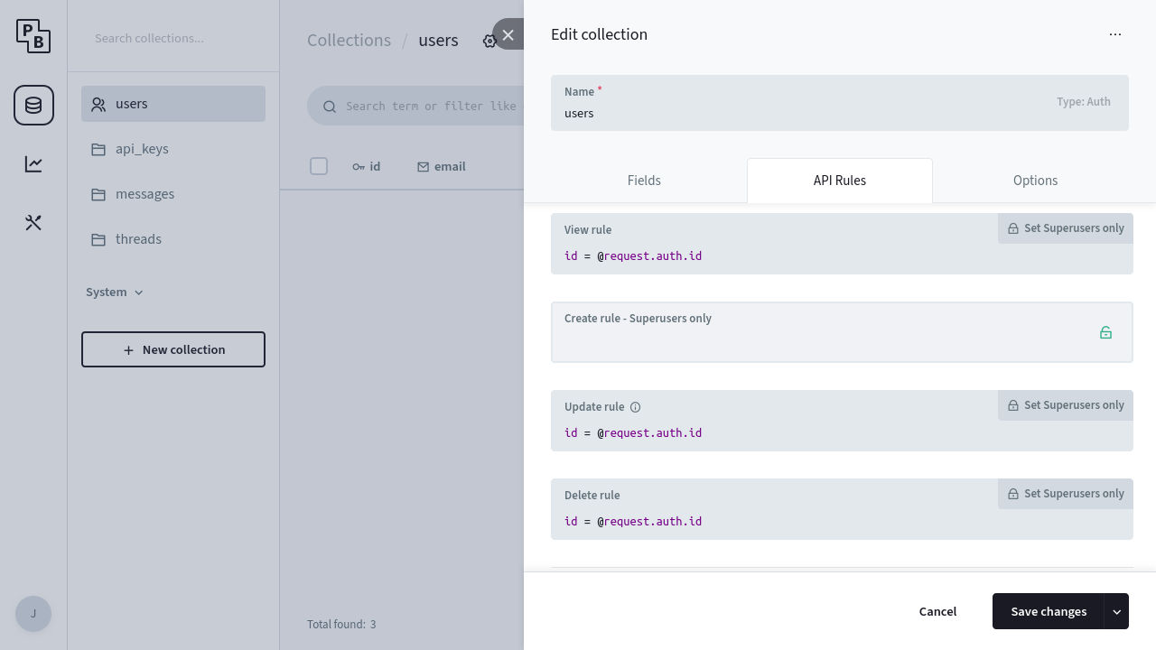Open the Collections sidebar icon
The width and height of the screenshot is (1156, 650).
[33, 105]
